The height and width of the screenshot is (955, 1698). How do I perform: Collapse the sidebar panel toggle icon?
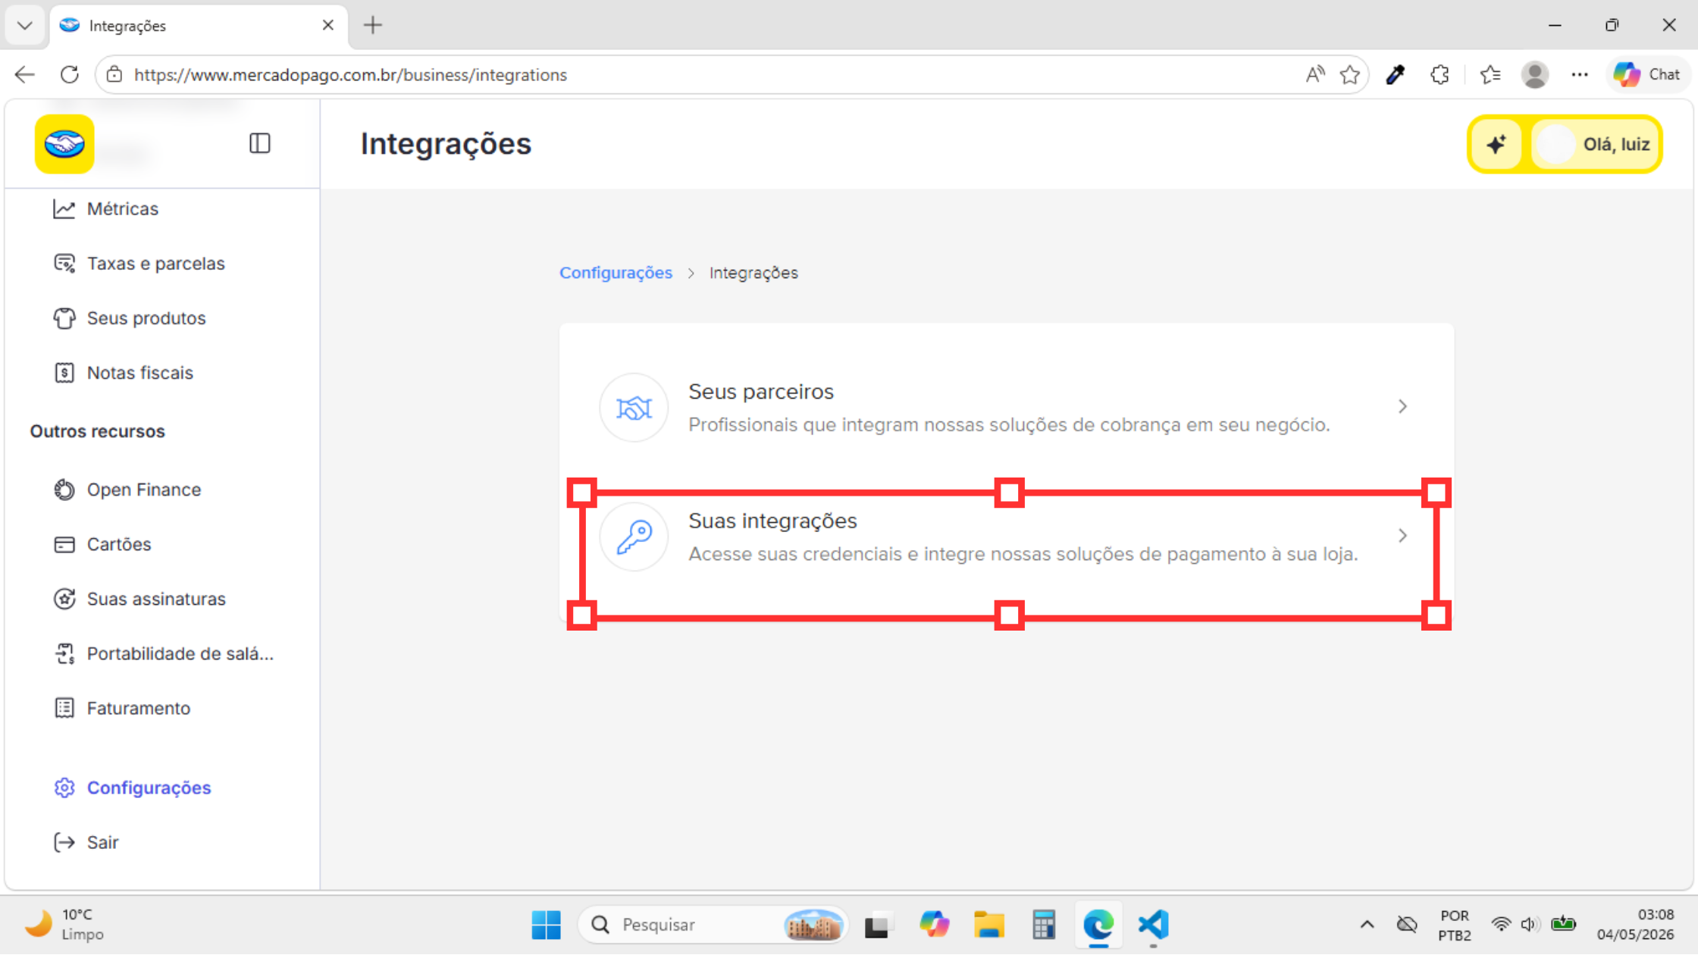(259, 143)
